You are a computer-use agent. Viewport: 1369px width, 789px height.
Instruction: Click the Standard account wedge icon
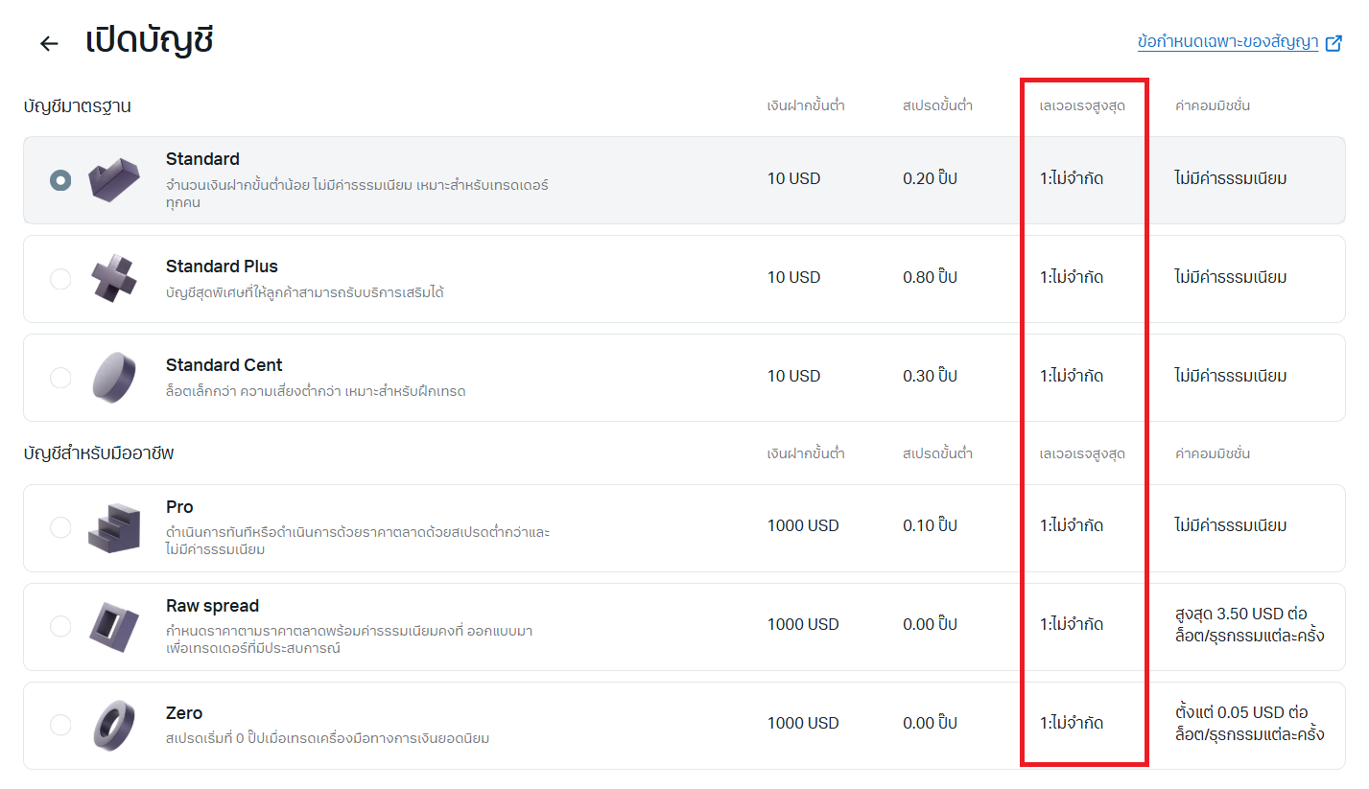click(113, 179)
